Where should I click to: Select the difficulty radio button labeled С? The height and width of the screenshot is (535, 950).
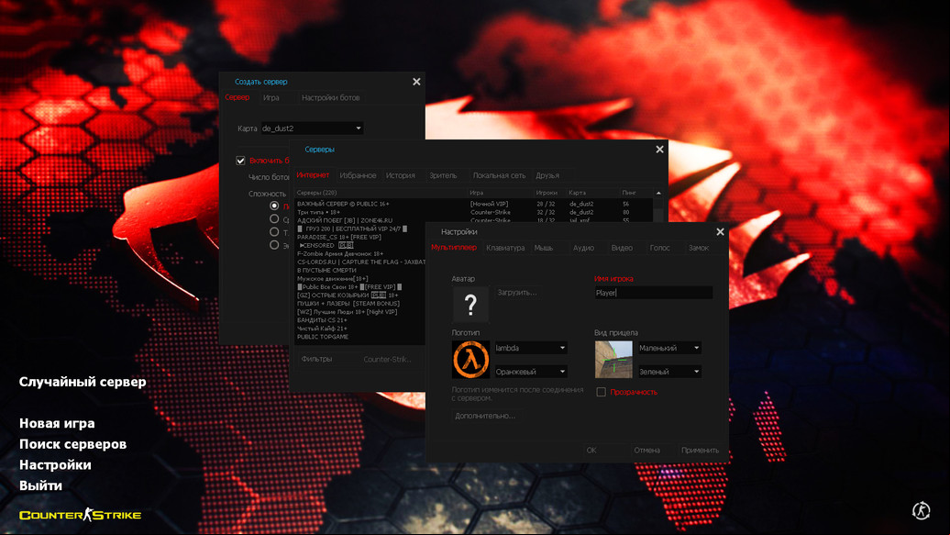(274, 219)
